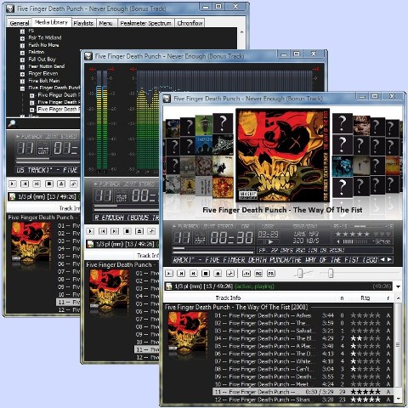
Task: Click the play button in front window toolbar
Action: click(x=169, y=274)
